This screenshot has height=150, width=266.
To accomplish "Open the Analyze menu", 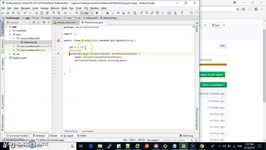I will pyautogui.click(x=44, y=8).
